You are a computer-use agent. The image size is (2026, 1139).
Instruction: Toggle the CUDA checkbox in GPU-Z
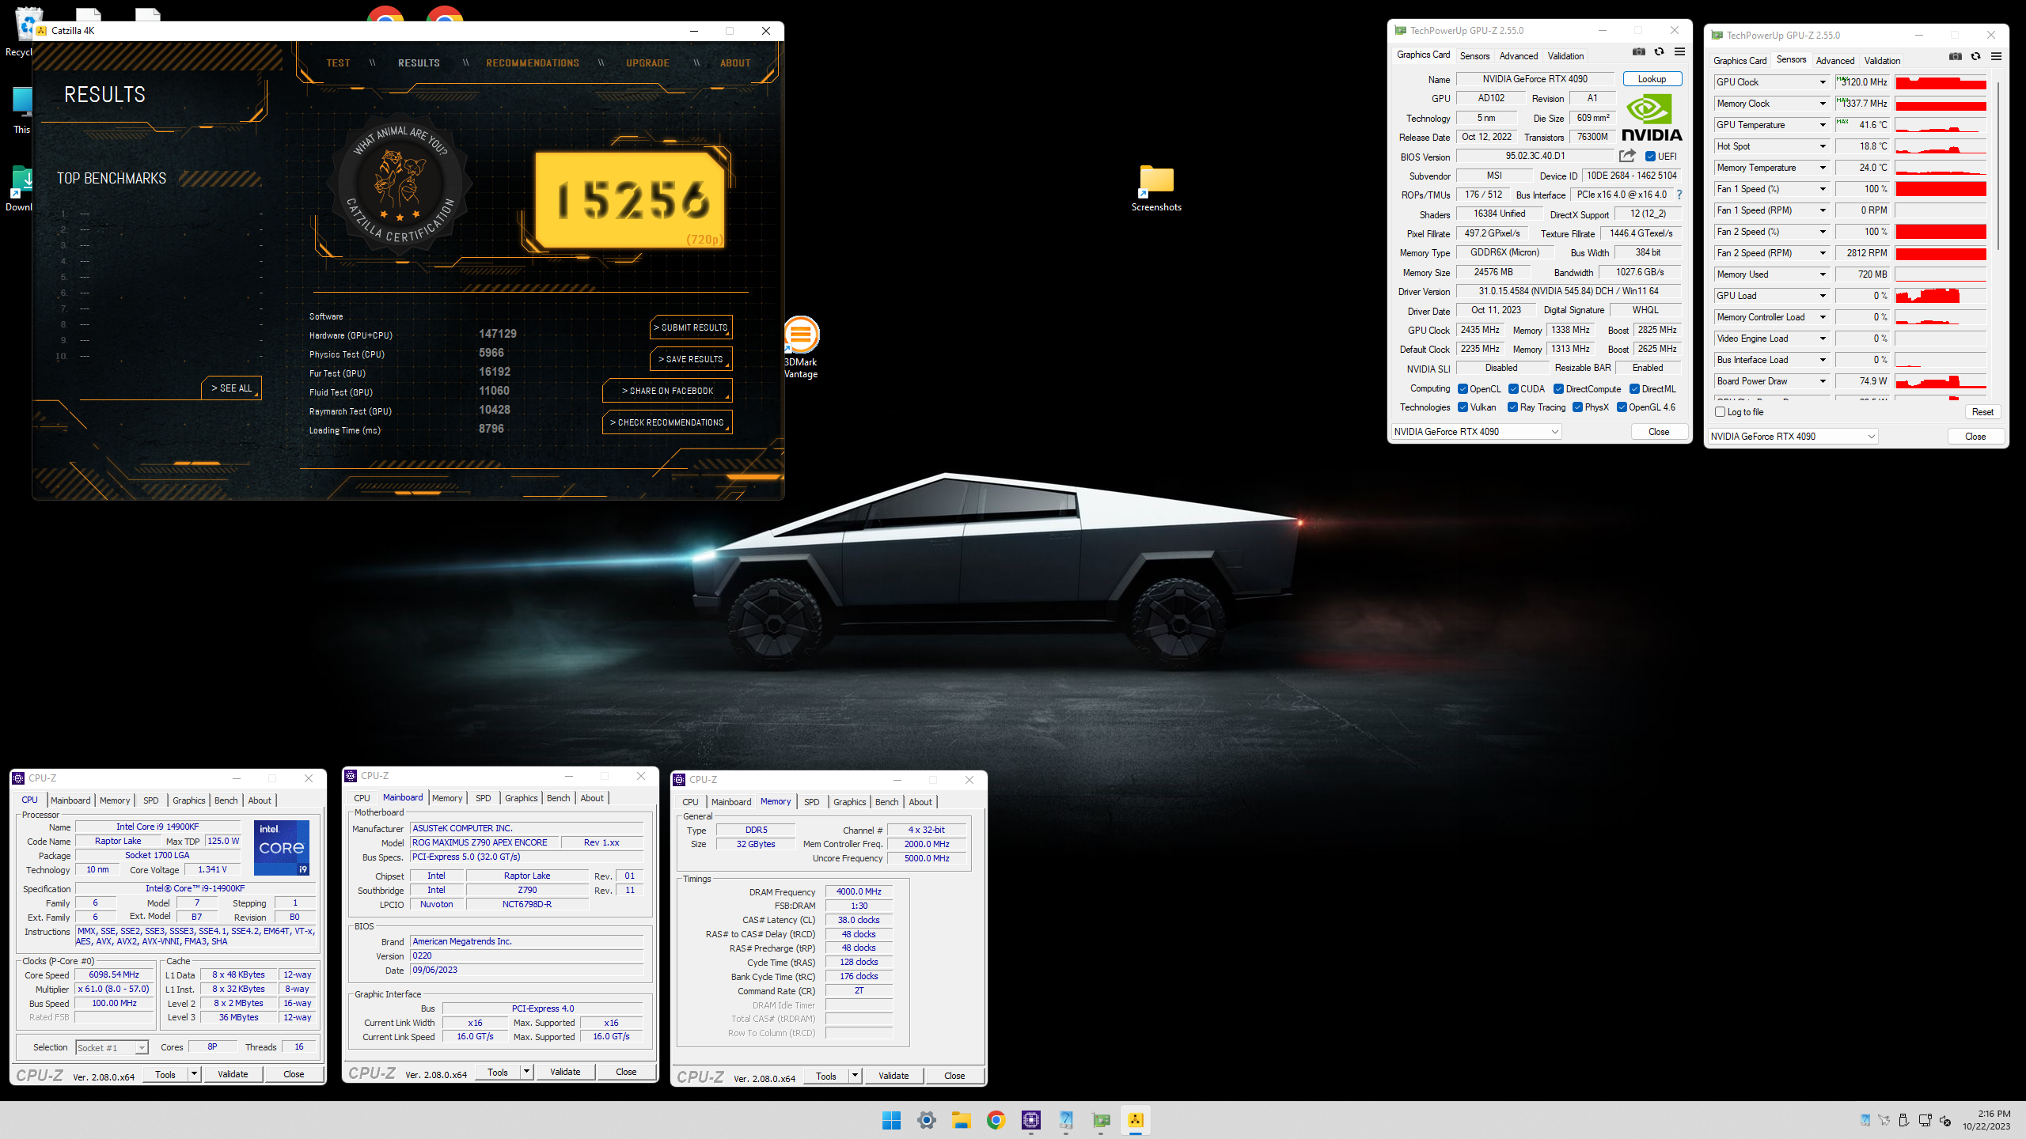pos(1513,388)
